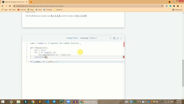The width and height of the screenshot is (184, 104).
Task: Click the 'for i in range(2, n):' line
Action: click(x=45, y=53)
